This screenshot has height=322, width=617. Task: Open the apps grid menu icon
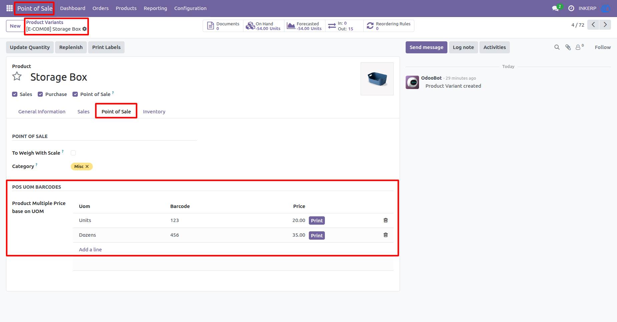[9, 8]
